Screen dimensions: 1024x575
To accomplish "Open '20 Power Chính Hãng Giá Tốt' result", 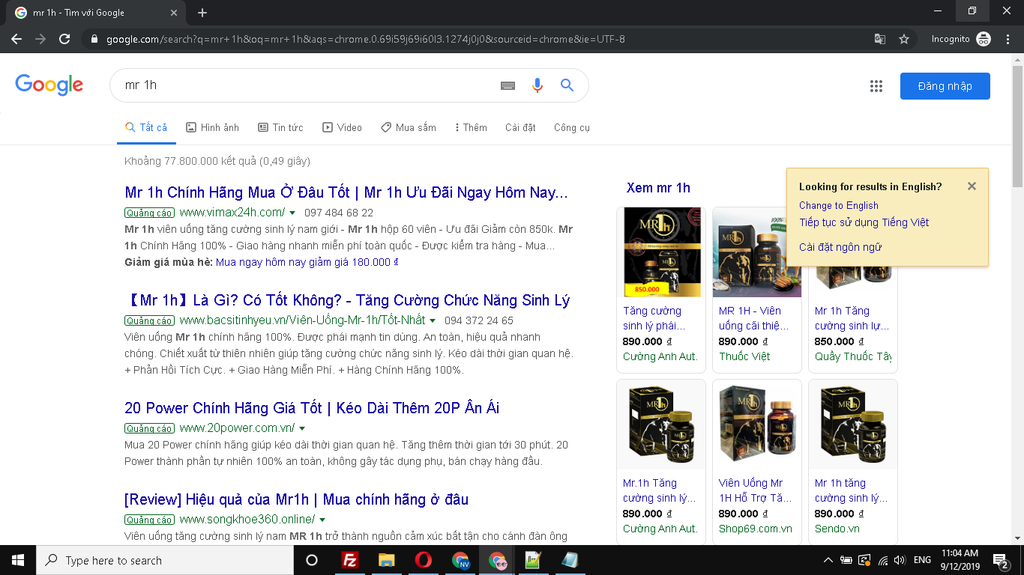I will click(312, 408).
